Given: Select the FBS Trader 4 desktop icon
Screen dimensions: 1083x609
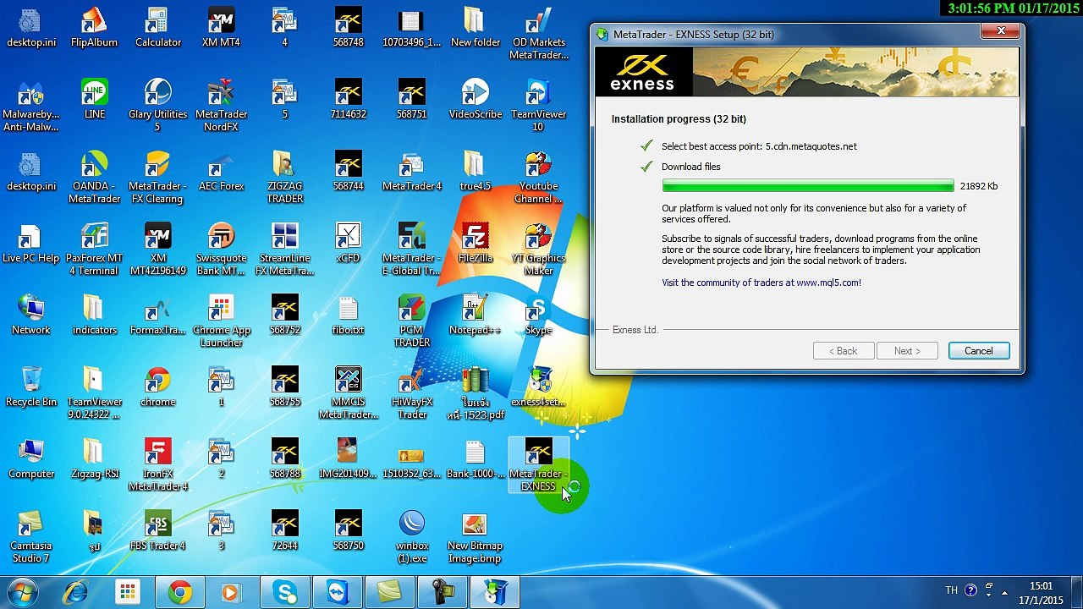Looking at the screenshot, I should coord(158,530).
